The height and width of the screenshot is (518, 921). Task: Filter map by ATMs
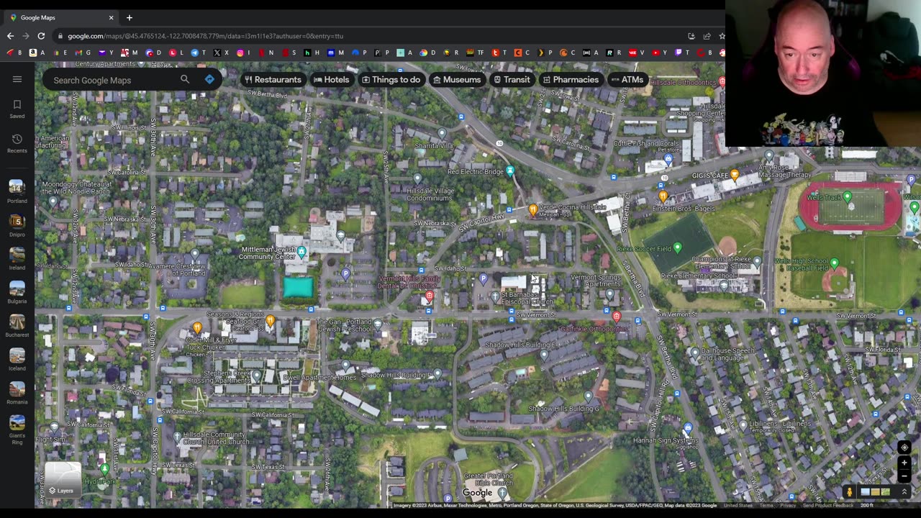627,80
